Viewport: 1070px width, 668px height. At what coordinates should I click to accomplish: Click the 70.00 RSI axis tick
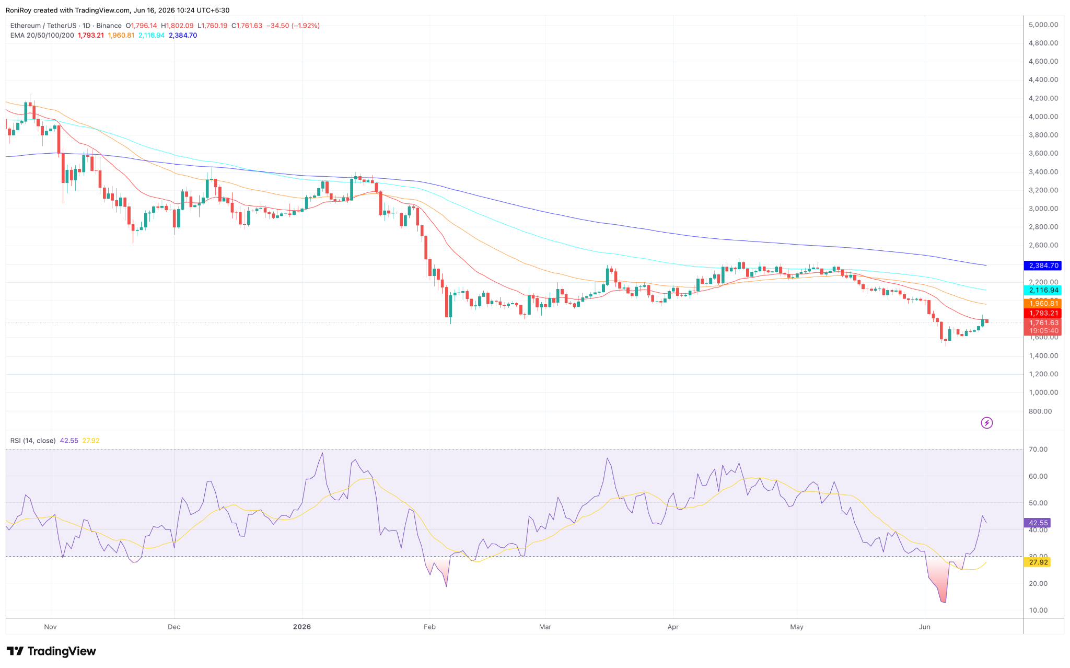[x=1038, y=450]
